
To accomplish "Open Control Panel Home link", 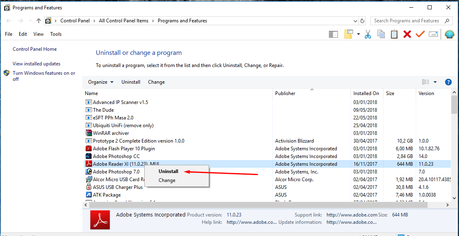I will (35, 49).
